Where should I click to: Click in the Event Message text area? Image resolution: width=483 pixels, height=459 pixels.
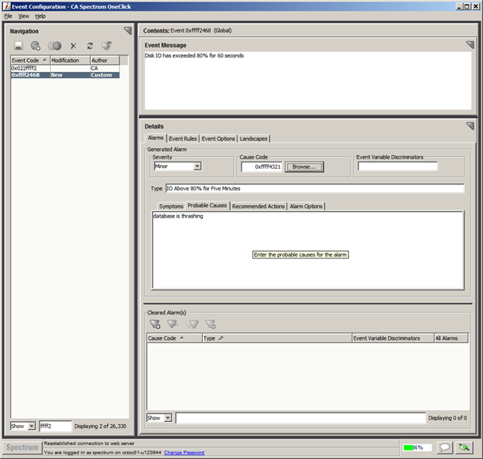(308, 80)
